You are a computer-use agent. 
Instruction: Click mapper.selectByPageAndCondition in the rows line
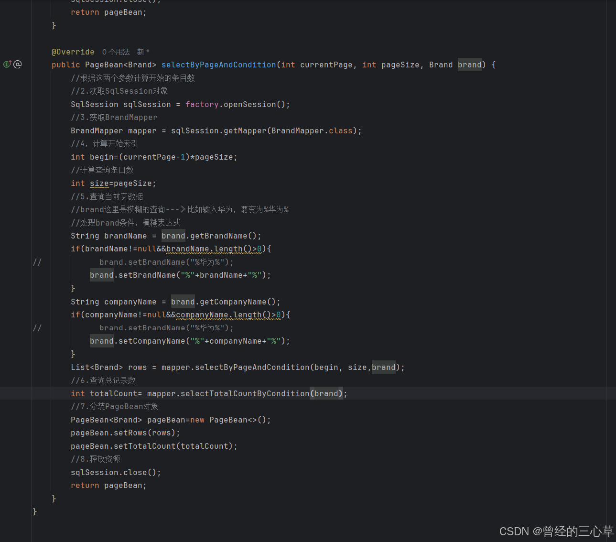coord(236,367)
